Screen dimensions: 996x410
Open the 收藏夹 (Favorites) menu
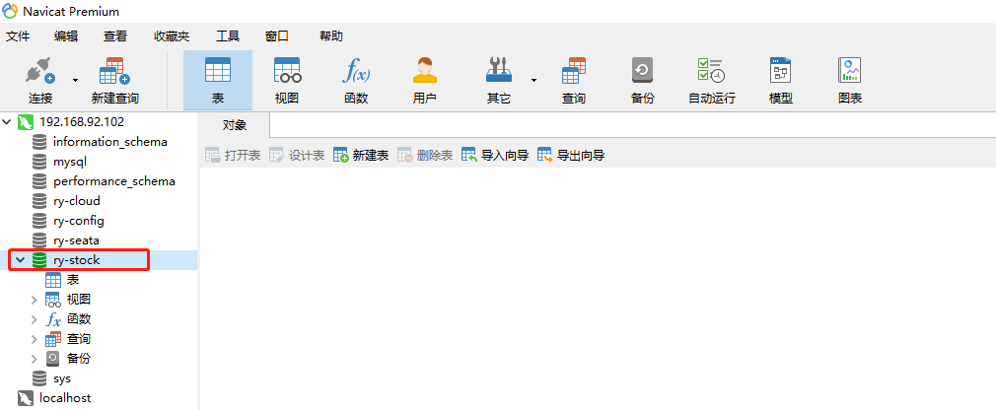click(x=172, y=36)
